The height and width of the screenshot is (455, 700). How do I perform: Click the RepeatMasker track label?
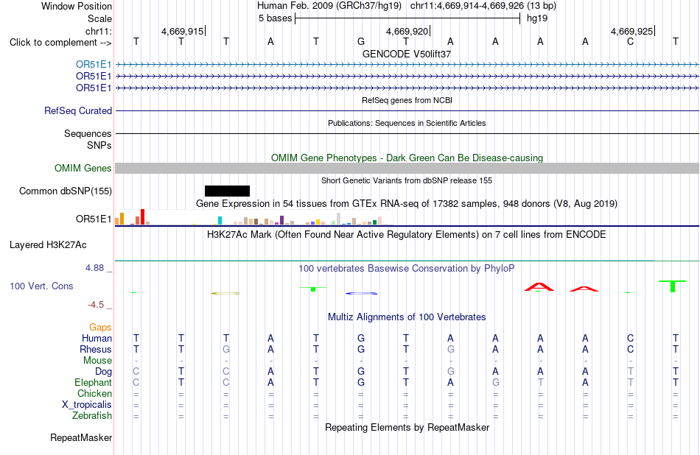coord(81,437)
